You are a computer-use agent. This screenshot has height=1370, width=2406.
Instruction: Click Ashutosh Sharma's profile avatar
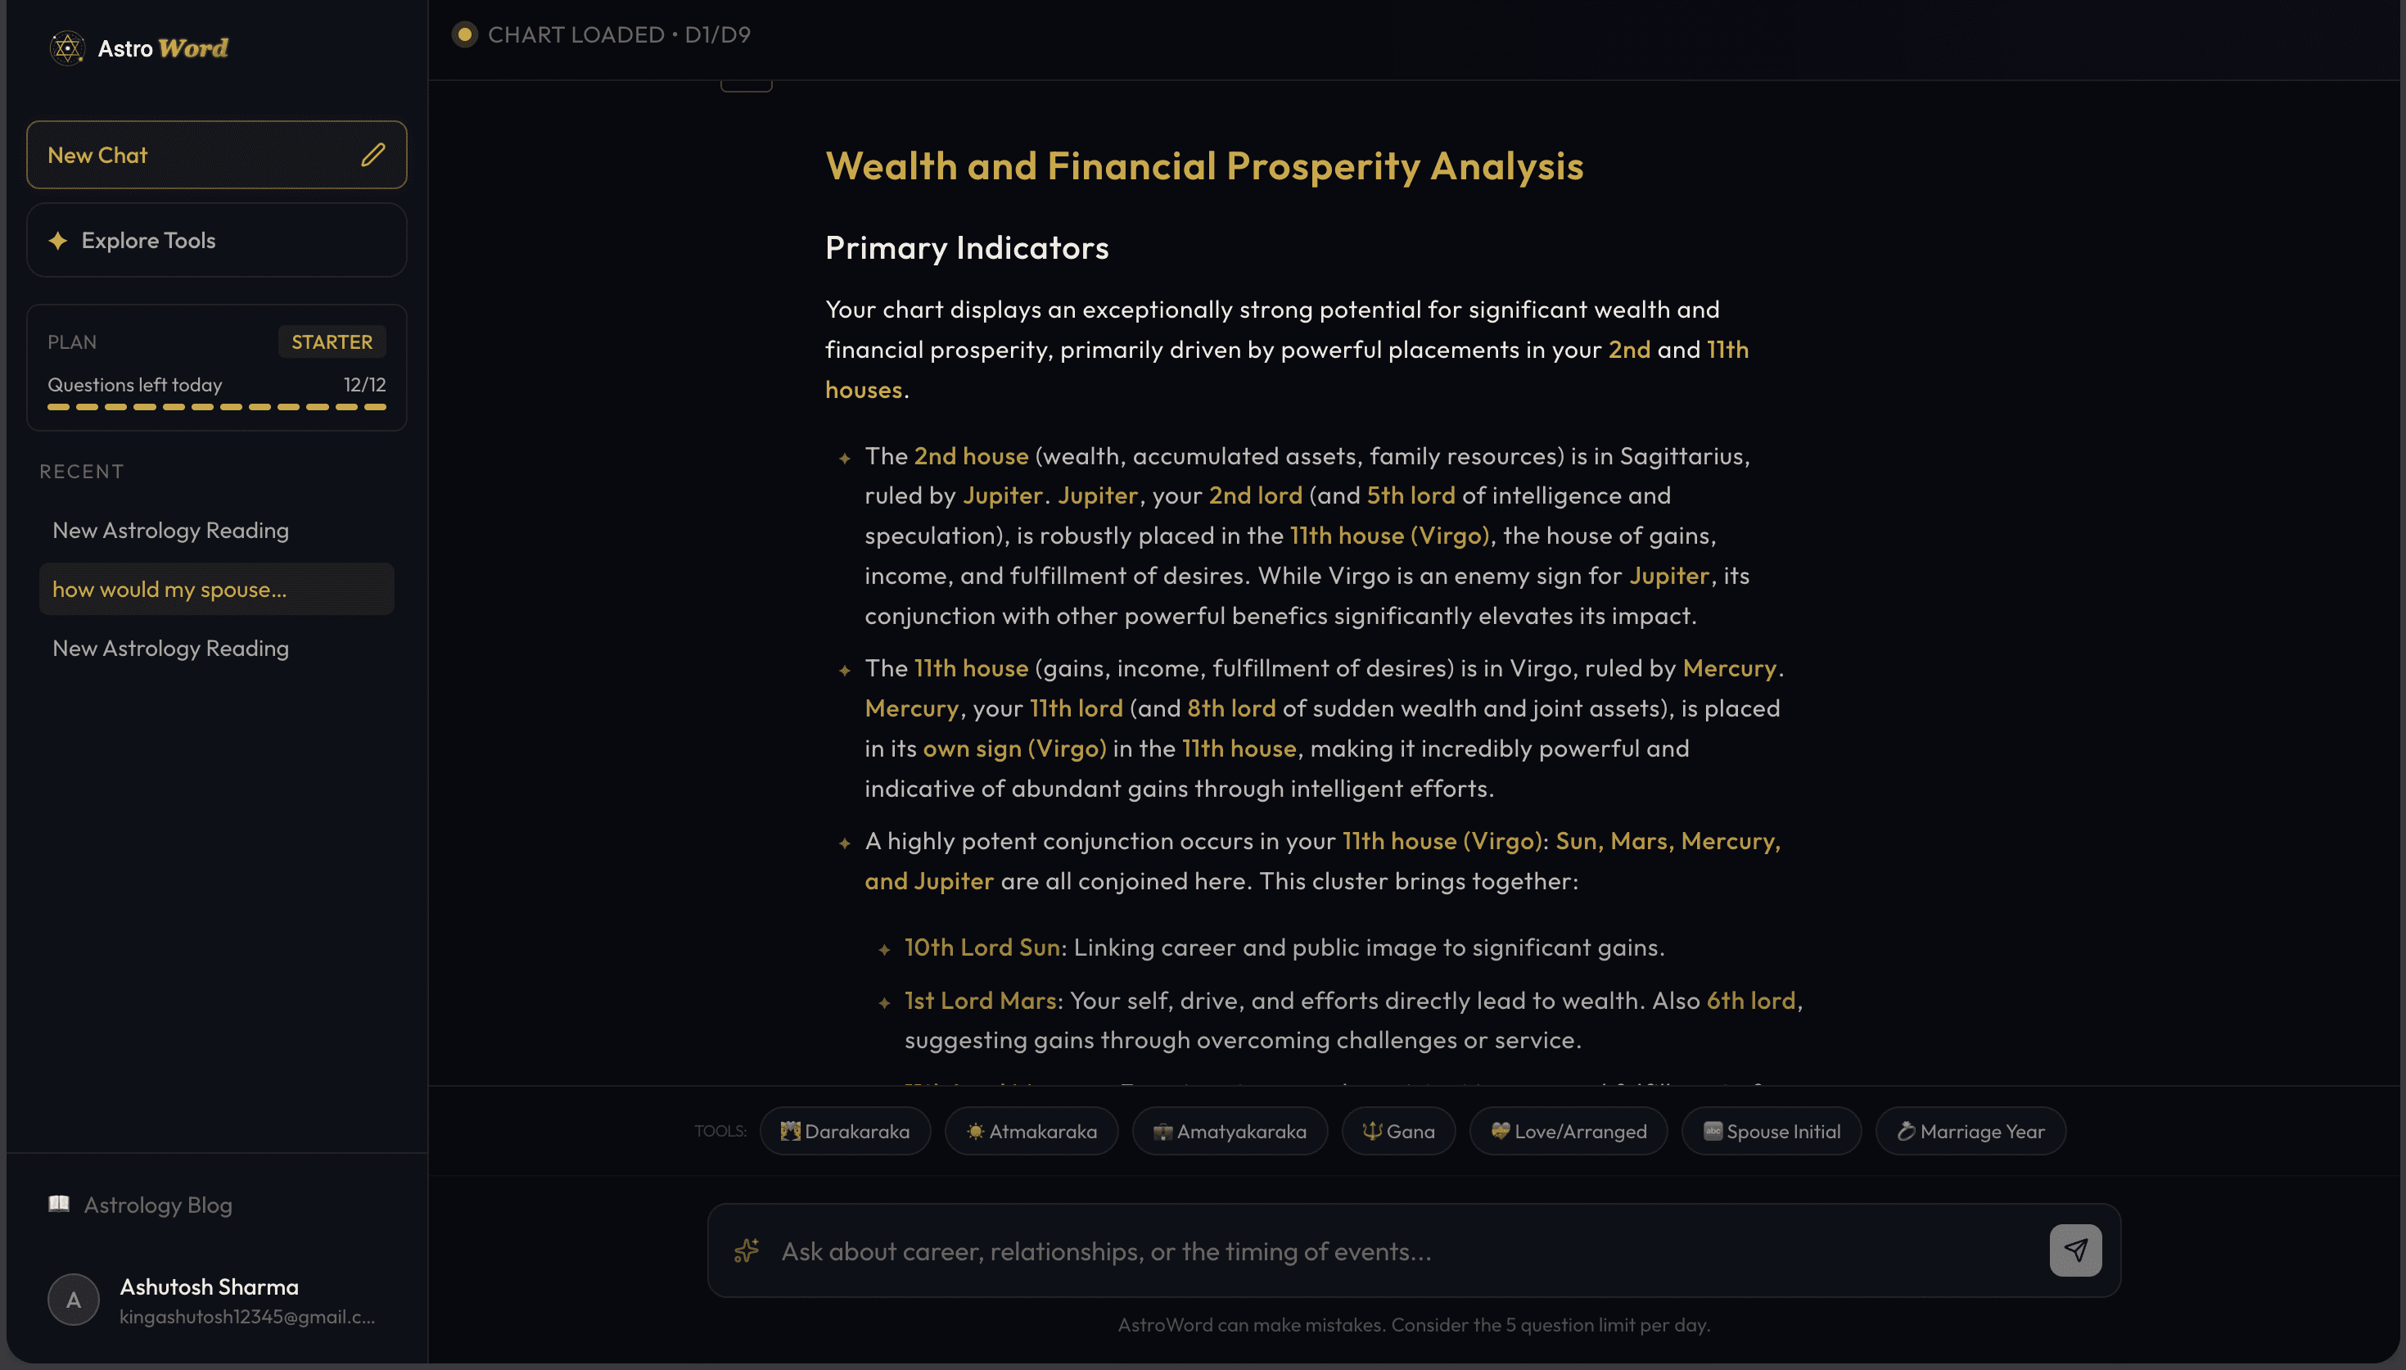pos(72,1299)
